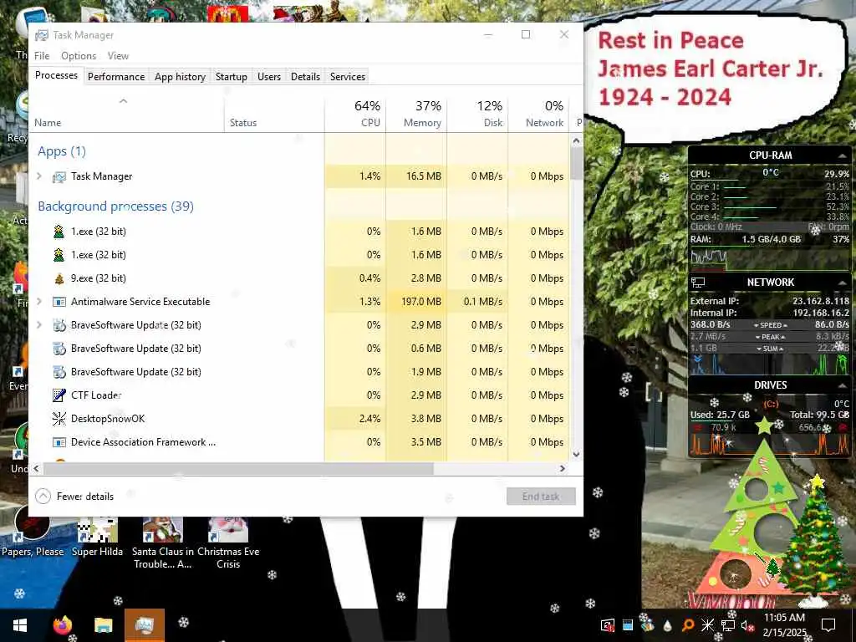856x642 pixels.
Task: Expand the Task Manager app row
Action: [x=38, y=176]
